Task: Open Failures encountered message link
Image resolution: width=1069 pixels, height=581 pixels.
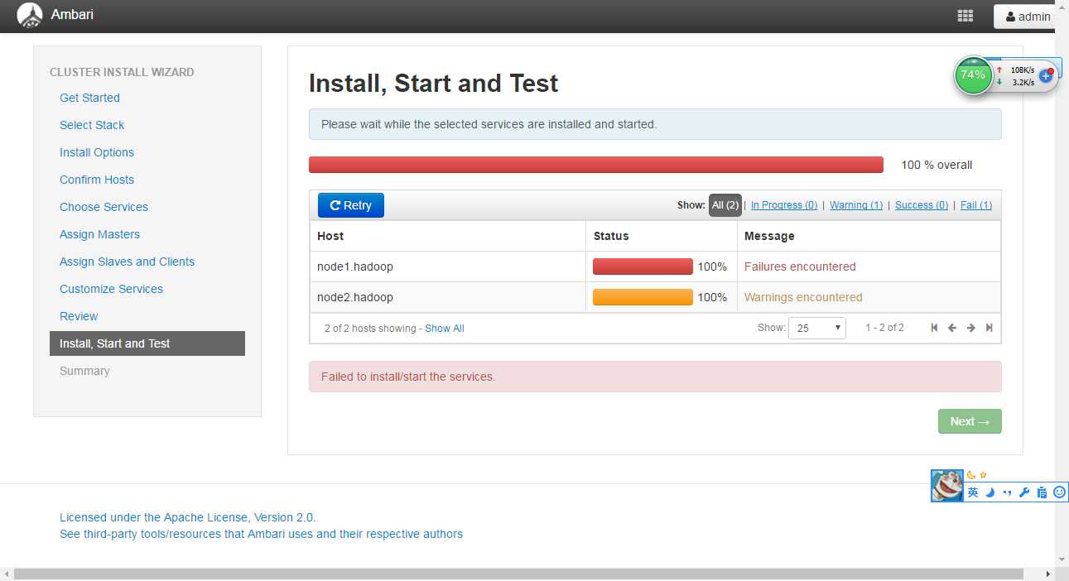Action: click(x=800, y=266)
